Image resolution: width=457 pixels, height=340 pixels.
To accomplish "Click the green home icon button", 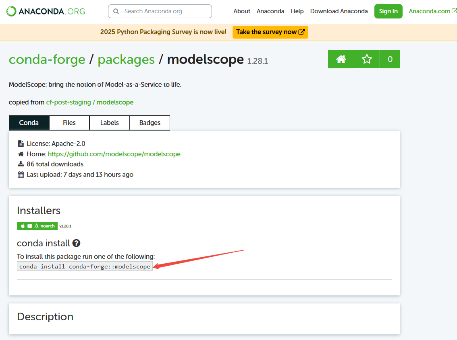I will pos(341,59).
